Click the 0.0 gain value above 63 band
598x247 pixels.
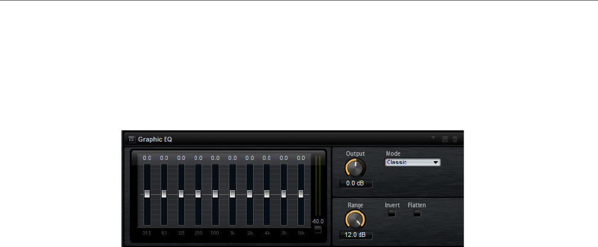pos(164,158)
